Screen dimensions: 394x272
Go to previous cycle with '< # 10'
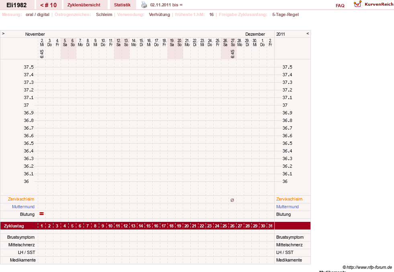tap(49, 5)
